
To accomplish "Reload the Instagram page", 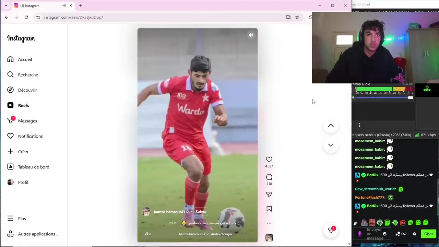I will (26, 17).
